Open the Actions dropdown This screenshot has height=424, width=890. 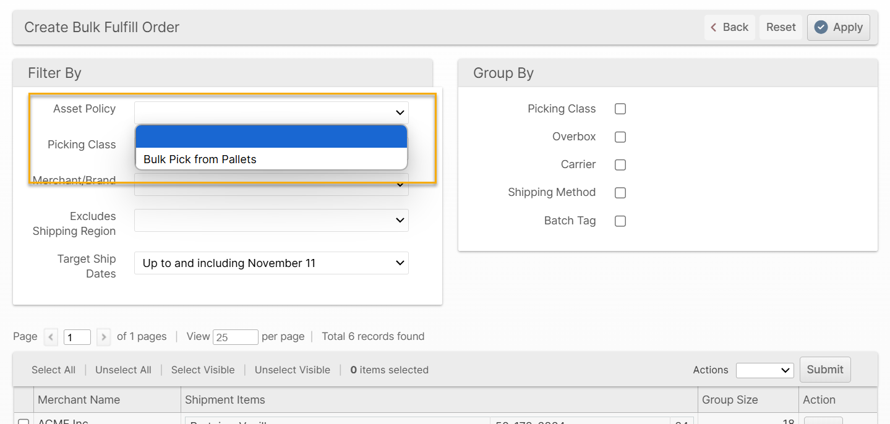point(764,370)
